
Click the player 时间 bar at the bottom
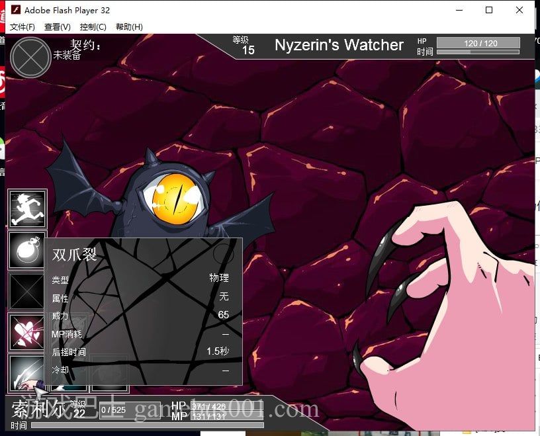pyautogui.click(x=147, y=425)
